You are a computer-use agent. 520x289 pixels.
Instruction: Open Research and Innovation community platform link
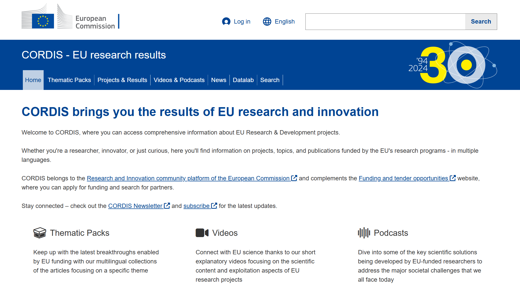point(188,178)
